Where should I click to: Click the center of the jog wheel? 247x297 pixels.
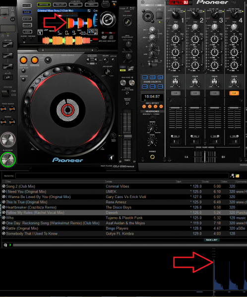pos(67,110)
